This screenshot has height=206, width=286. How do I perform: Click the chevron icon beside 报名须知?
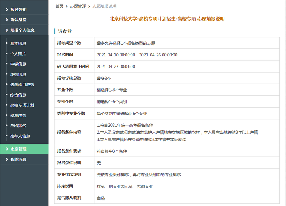(x=6, y=9)
